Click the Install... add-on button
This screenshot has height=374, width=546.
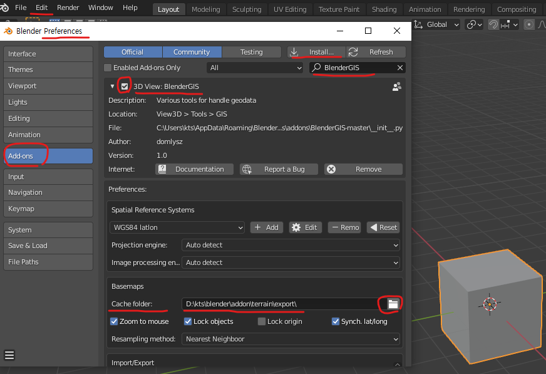[x=317, y=52]
